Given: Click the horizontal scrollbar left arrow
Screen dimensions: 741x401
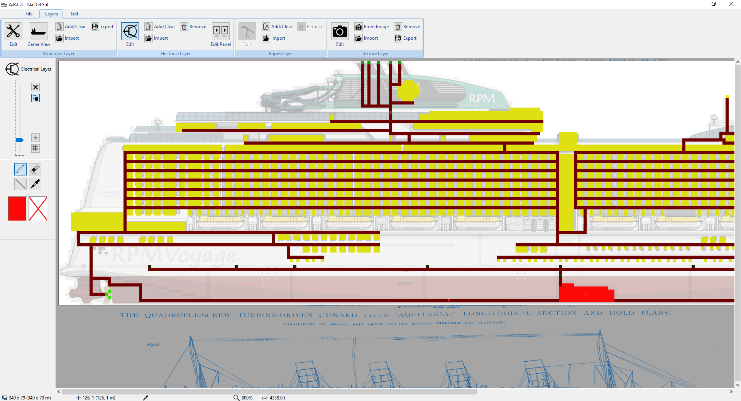Looking at the screenshot, I should [59, 391].
